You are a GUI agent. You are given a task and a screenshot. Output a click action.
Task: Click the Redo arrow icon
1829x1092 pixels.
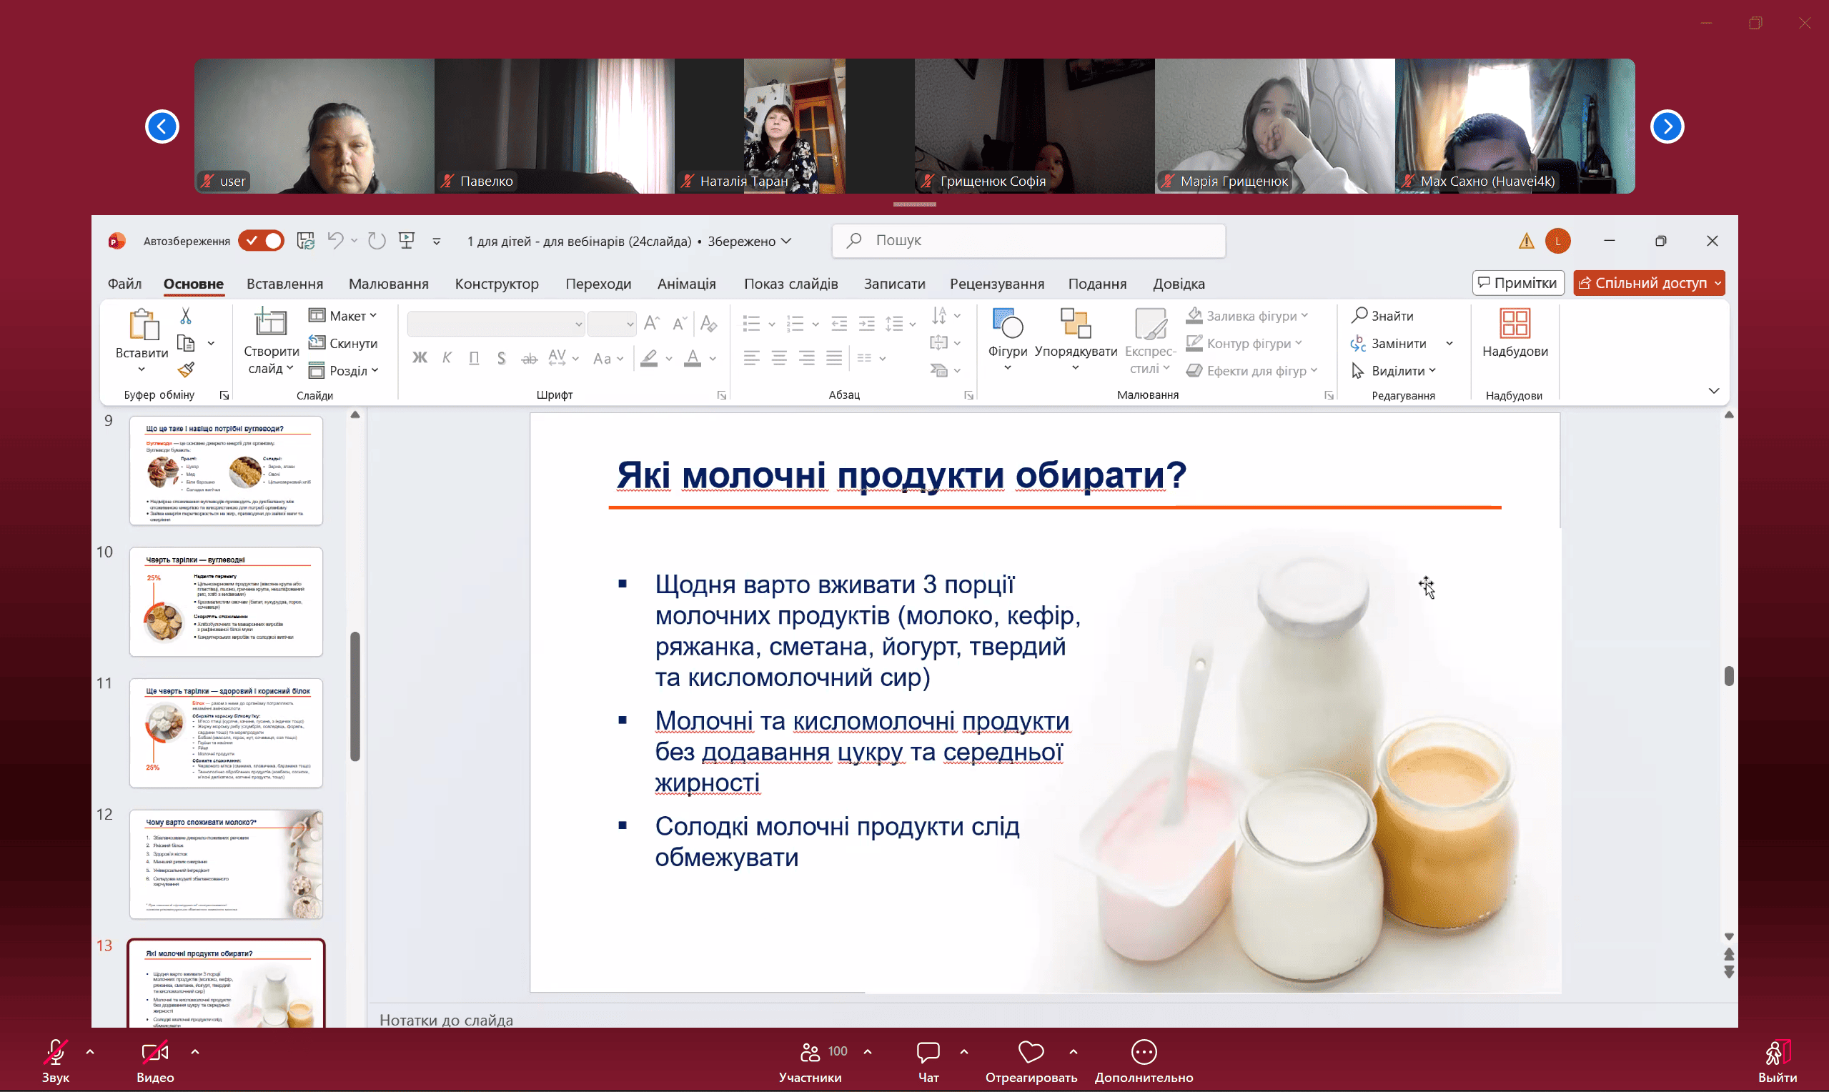click(x=377, y=241)
